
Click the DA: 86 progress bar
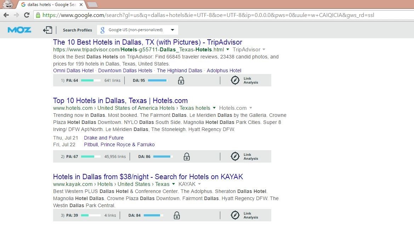(x=163, y=157)
